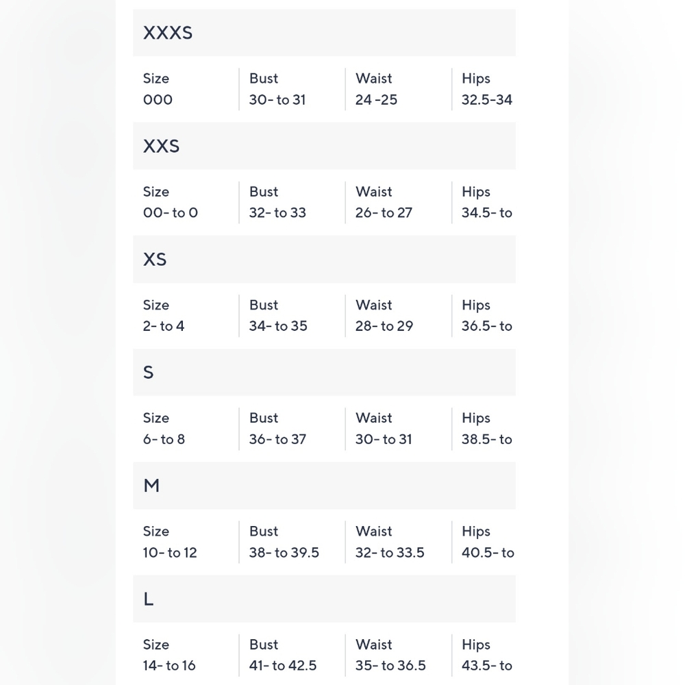Click the XS waist value 28- to 29
This screenshot has width=685, height=685.
click(x=384, y=326)
